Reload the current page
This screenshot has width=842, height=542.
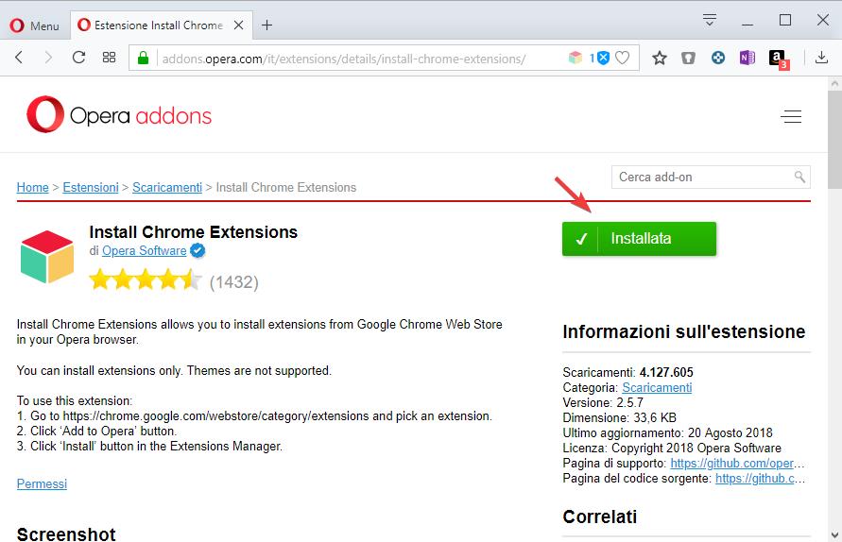pyautogui.click(x=79, y=58)
